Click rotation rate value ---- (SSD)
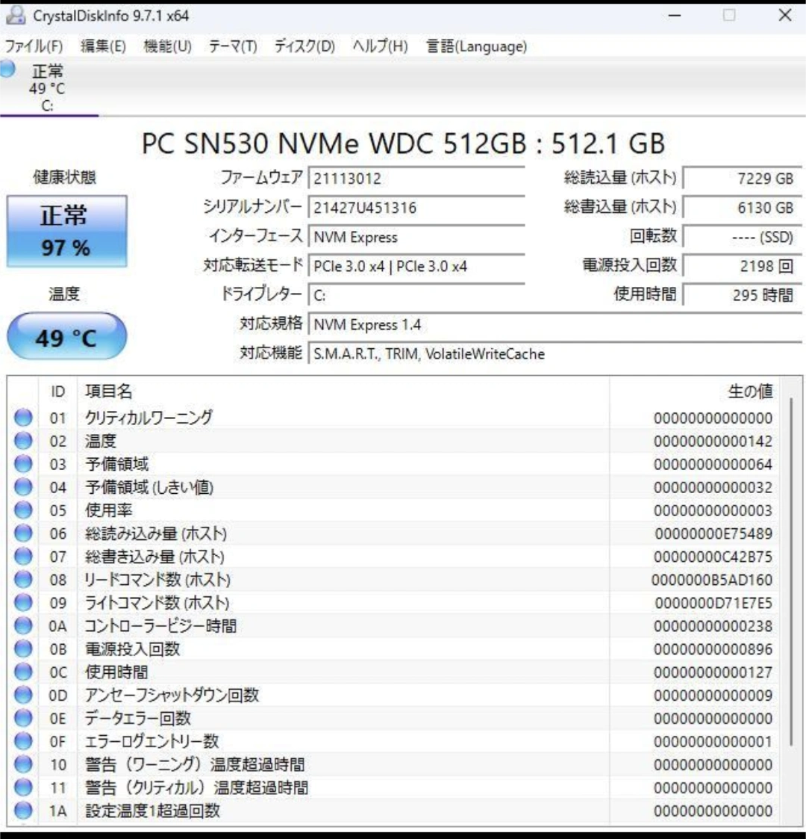Image resolution: width=806 pixels, height=839 pixels. 743,237
